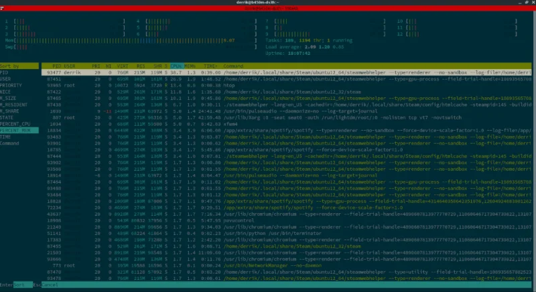Select spotify renderer row with PID 18834
This screenshot has width=536, height=292.
(287, 131)
